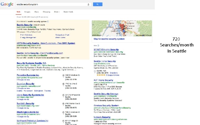Open the My account link under Guardian Security
200x125 pixels.
28,91
